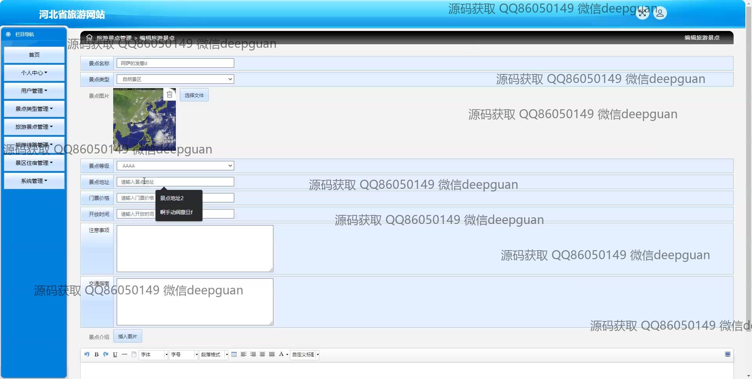
Task: Click the home icon in breadcrumb
Action: coord(89,38)
